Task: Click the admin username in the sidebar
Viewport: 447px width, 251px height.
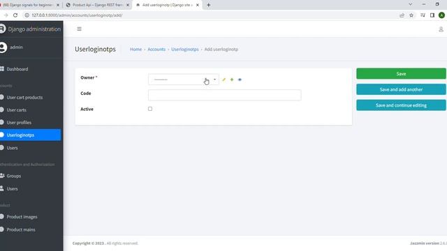Action: (x=16, y=47)
